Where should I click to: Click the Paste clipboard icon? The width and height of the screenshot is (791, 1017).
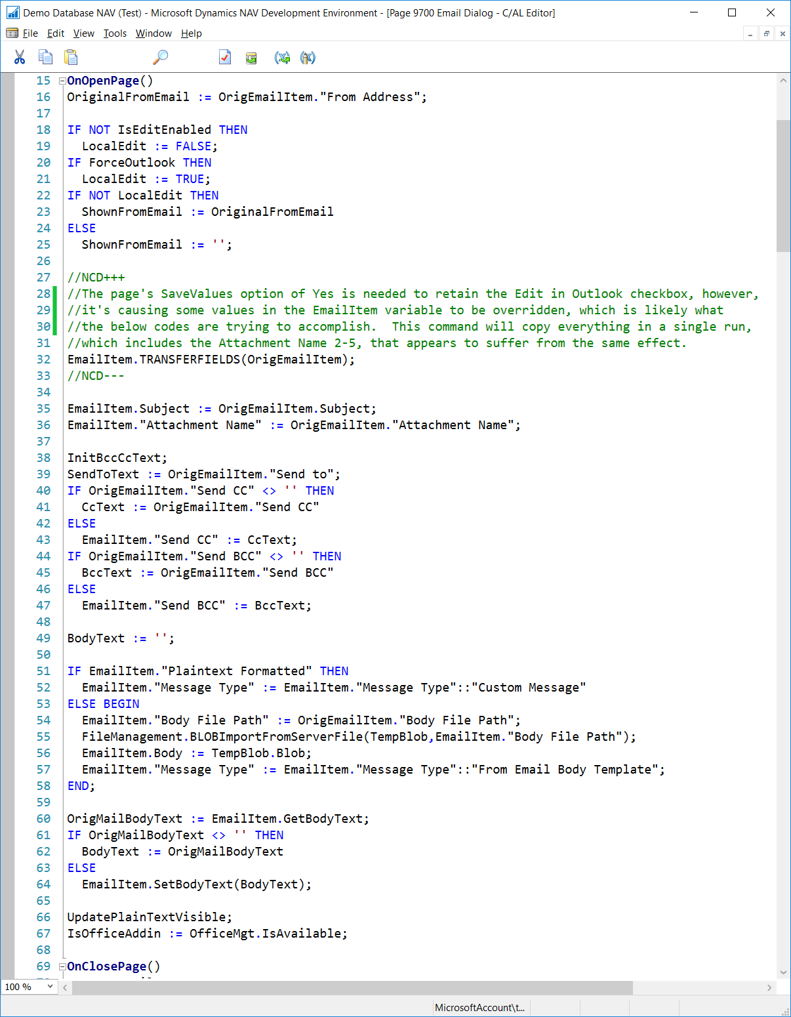71,58
